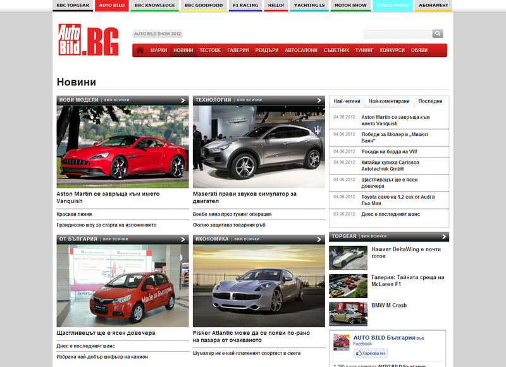The image size is (506, 367).
Task: Click the Auto Bild Show 2012 button
Action: (157, 34)
